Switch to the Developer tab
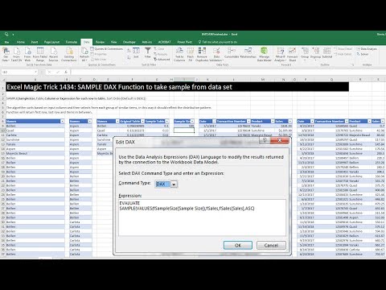The height and width of the screenshot is (290, 386). tap(129, 42)
